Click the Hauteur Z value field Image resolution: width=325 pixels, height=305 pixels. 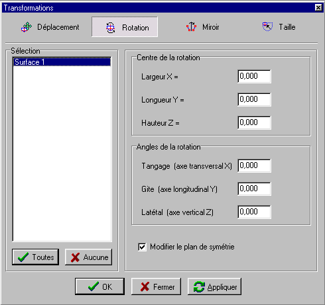point(254,122)
